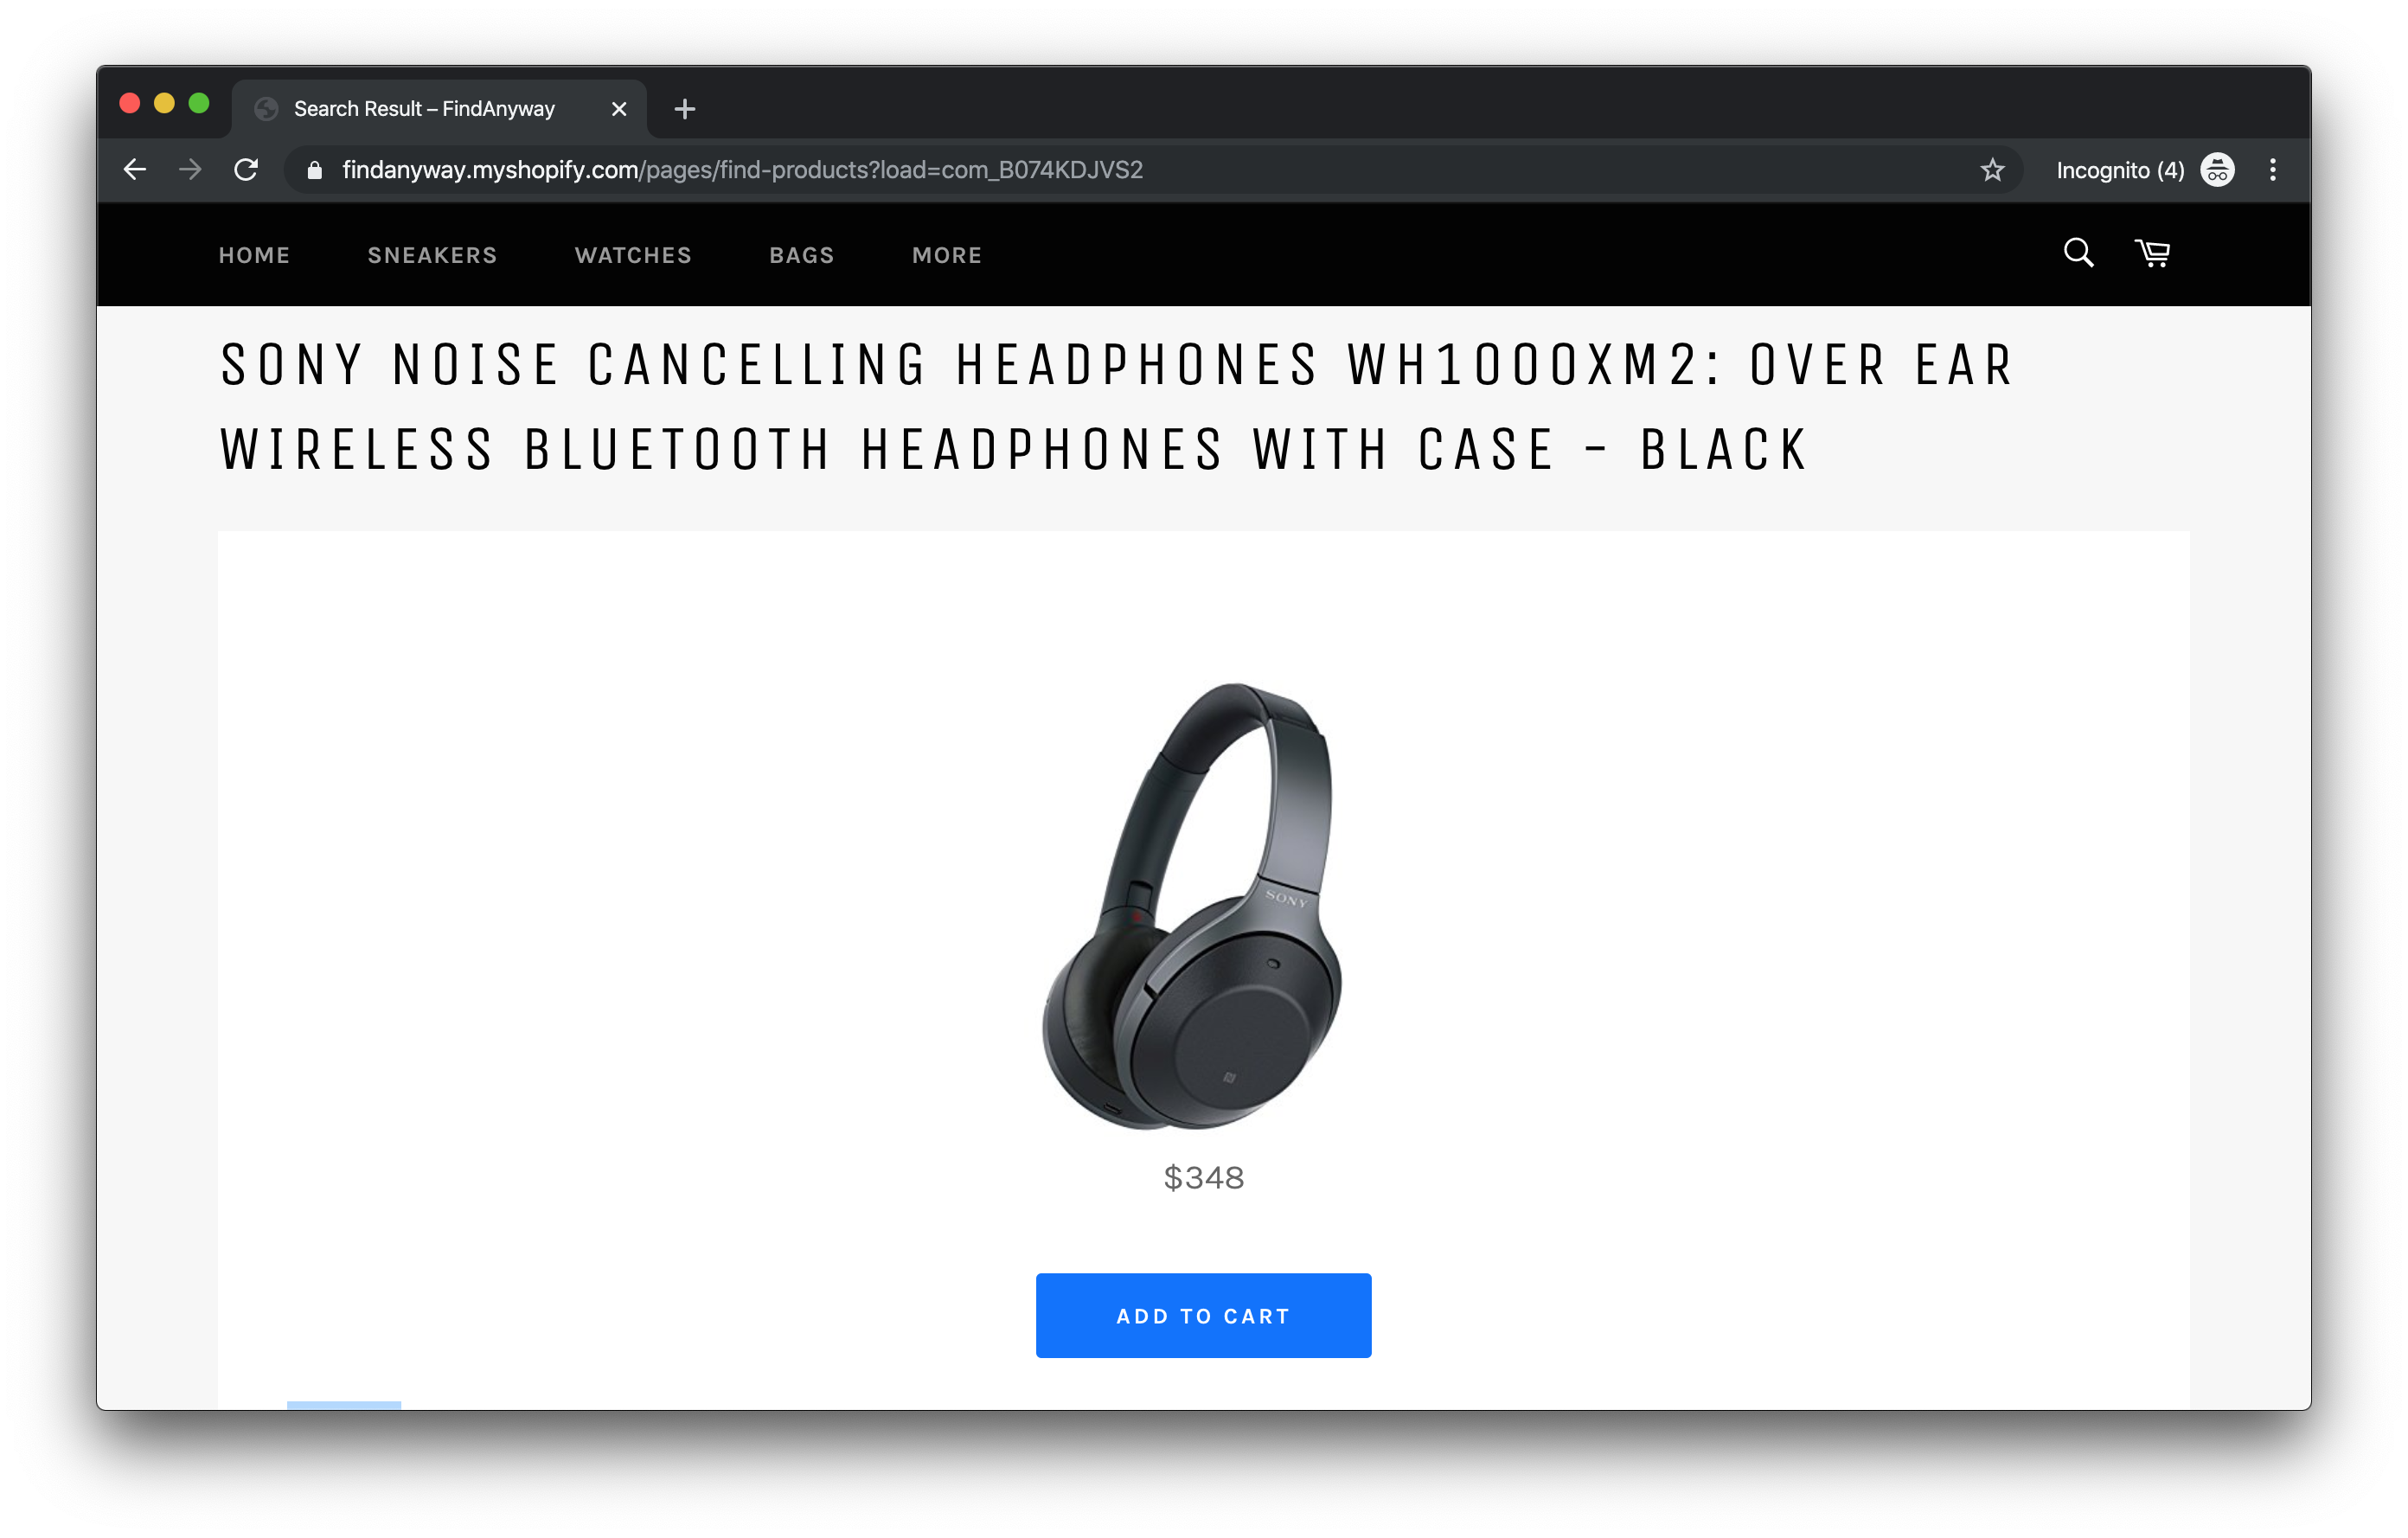The height and width of the screenshot is (1538, 2408).
Task: Bookmark this page with the star icon
Action: pyautogui.click(x=1992, y=169)
